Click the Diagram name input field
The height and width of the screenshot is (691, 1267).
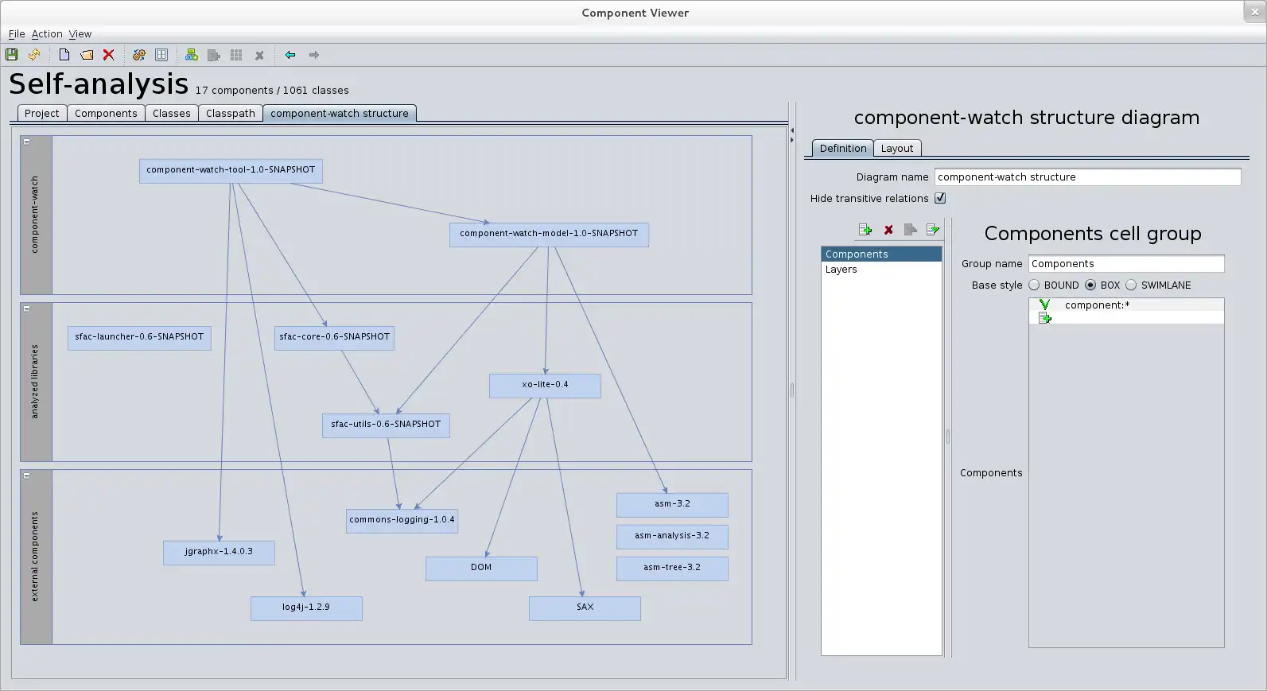1087,177
